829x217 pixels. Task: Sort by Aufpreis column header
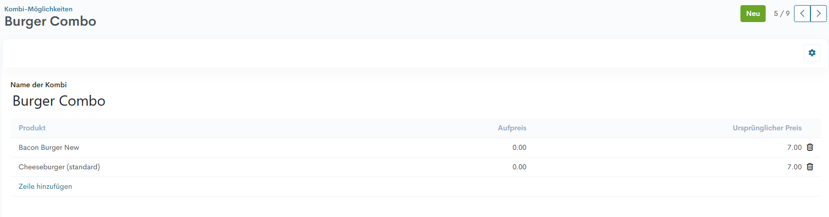(512, 128)
